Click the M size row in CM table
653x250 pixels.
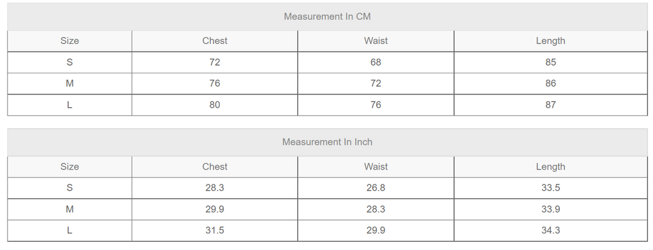coord(327,84)
